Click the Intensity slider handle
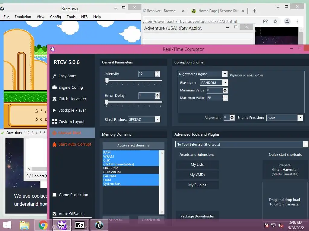The width and height of the screenshot is (309, 231). 107,81
